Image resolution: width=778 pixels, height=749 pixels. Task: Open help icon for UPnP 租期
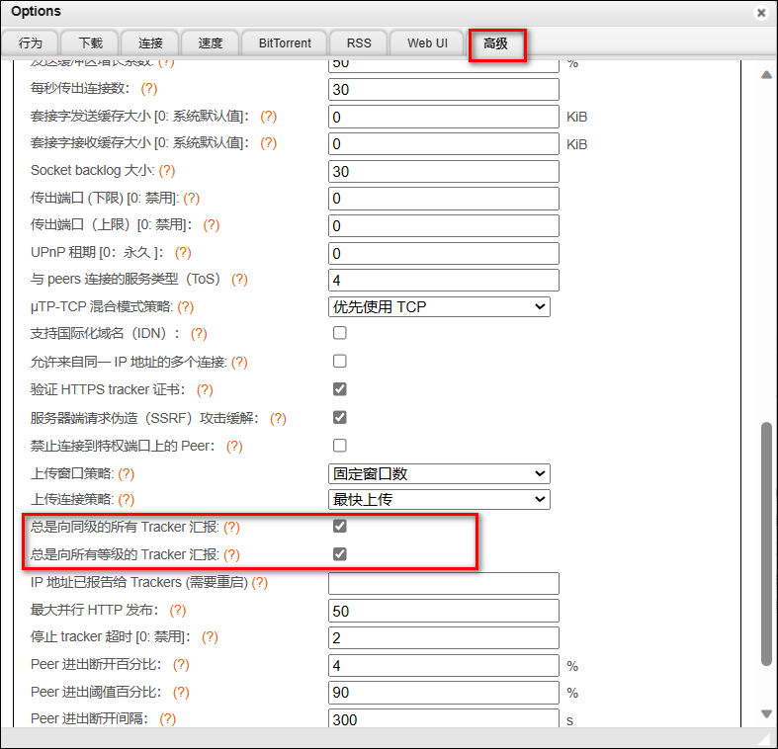183,253
